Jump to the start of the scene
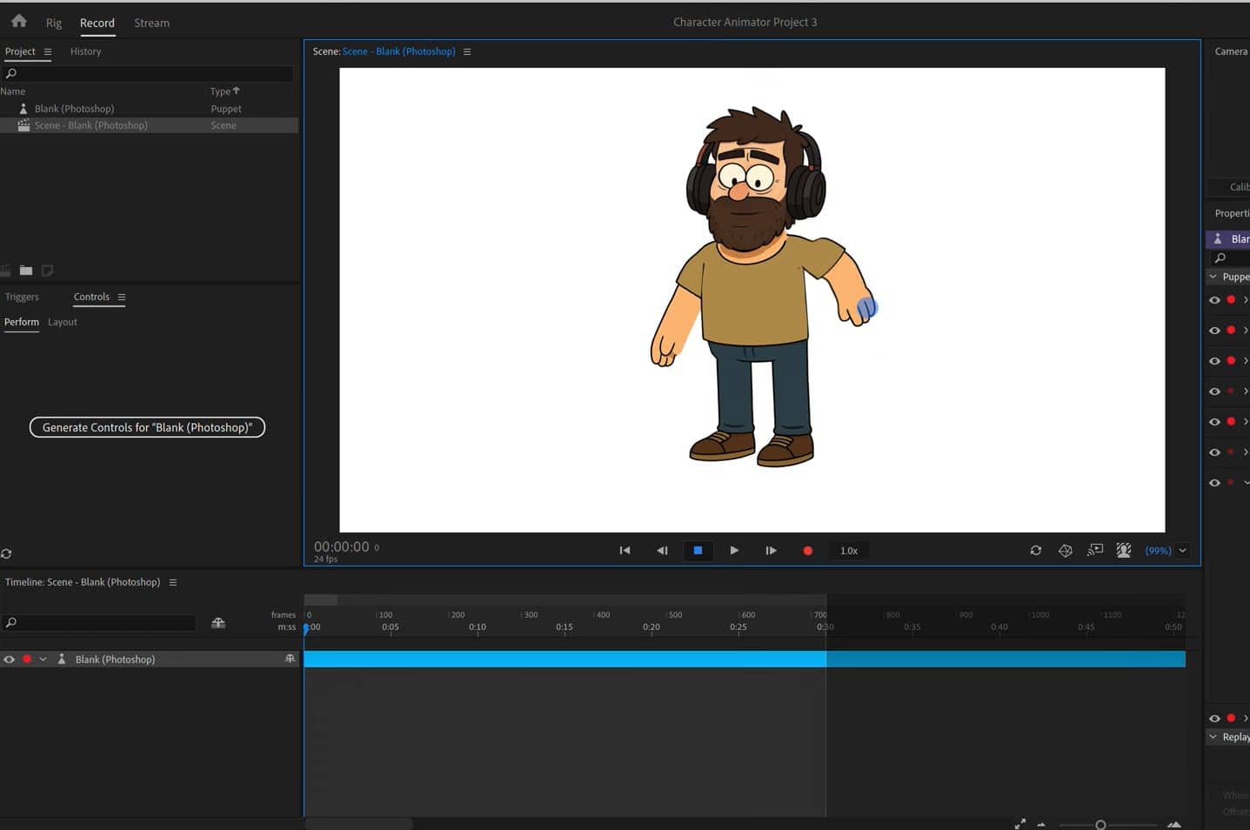 (625, 551)
